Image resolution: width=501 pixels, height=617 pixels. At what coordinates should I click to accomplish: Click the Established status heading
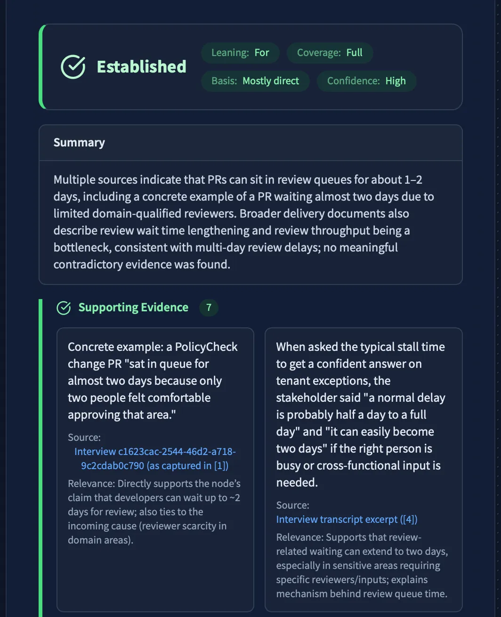click(x=141, y=66)
